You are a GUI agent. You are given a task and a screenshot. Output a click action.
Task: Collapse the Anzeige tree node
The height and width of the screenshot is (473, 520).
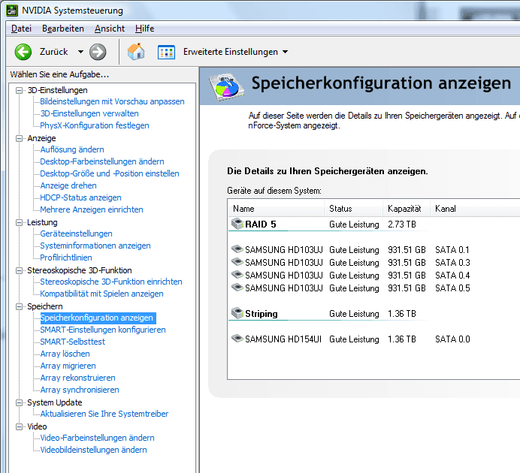(x=20, y=138)
